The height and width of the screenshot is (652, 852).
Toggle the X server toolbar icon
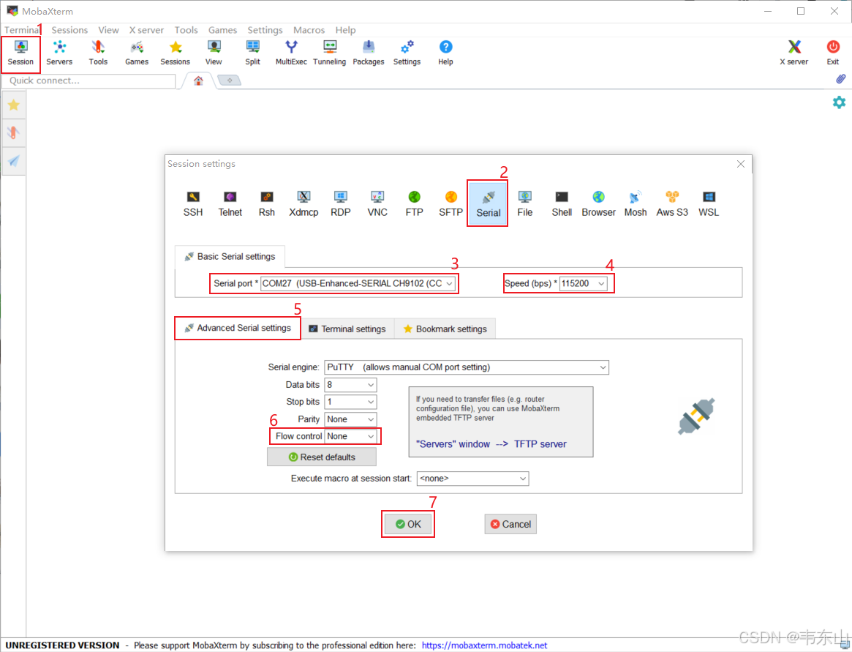coord(794,53)
